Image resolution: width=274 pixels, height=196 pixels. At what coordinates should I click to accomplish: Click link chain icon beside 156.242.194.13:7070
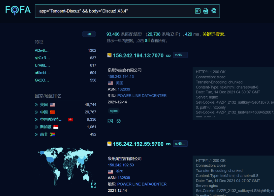click(x=168, y=56)
